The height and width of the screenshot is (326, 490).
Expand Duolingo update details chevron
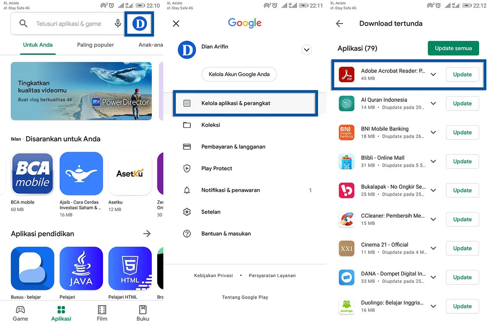coord(433,306)
